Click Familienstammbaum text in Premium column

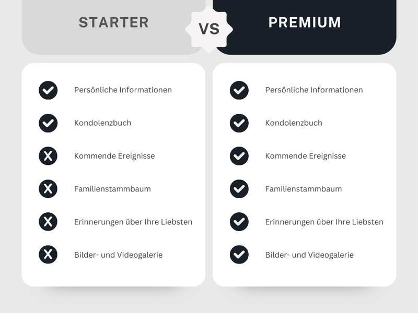coord(304,189)
